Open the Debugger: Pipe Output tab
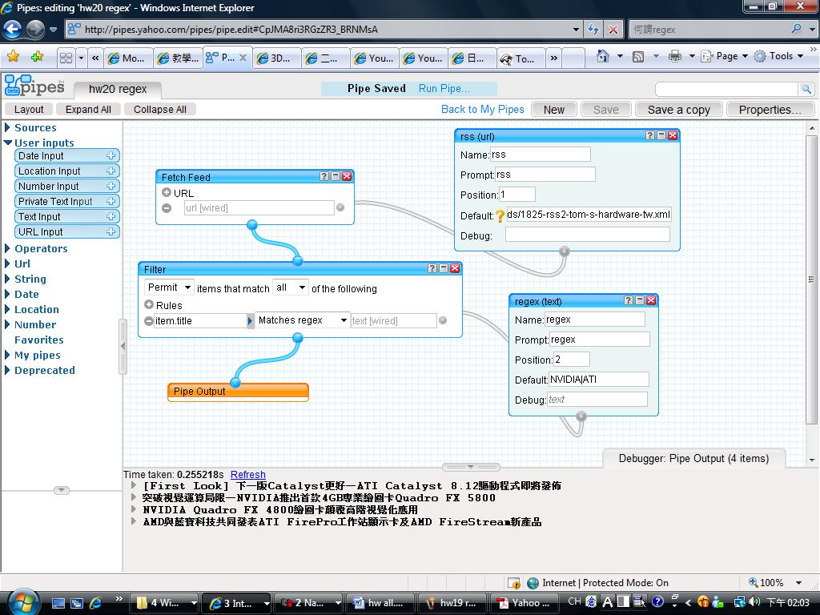 [693, 459]
